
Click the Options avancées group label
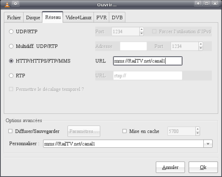click(24, 121)
